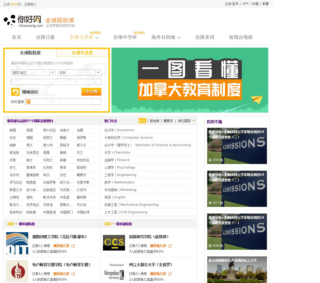Open external link icon beside 俄勒冈理工学院 测录取几率
Image resolution: width=320 pixels, height=283 pixels.
click(x=73, y=246)
